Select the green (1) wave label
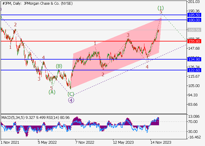 (160, 8)
